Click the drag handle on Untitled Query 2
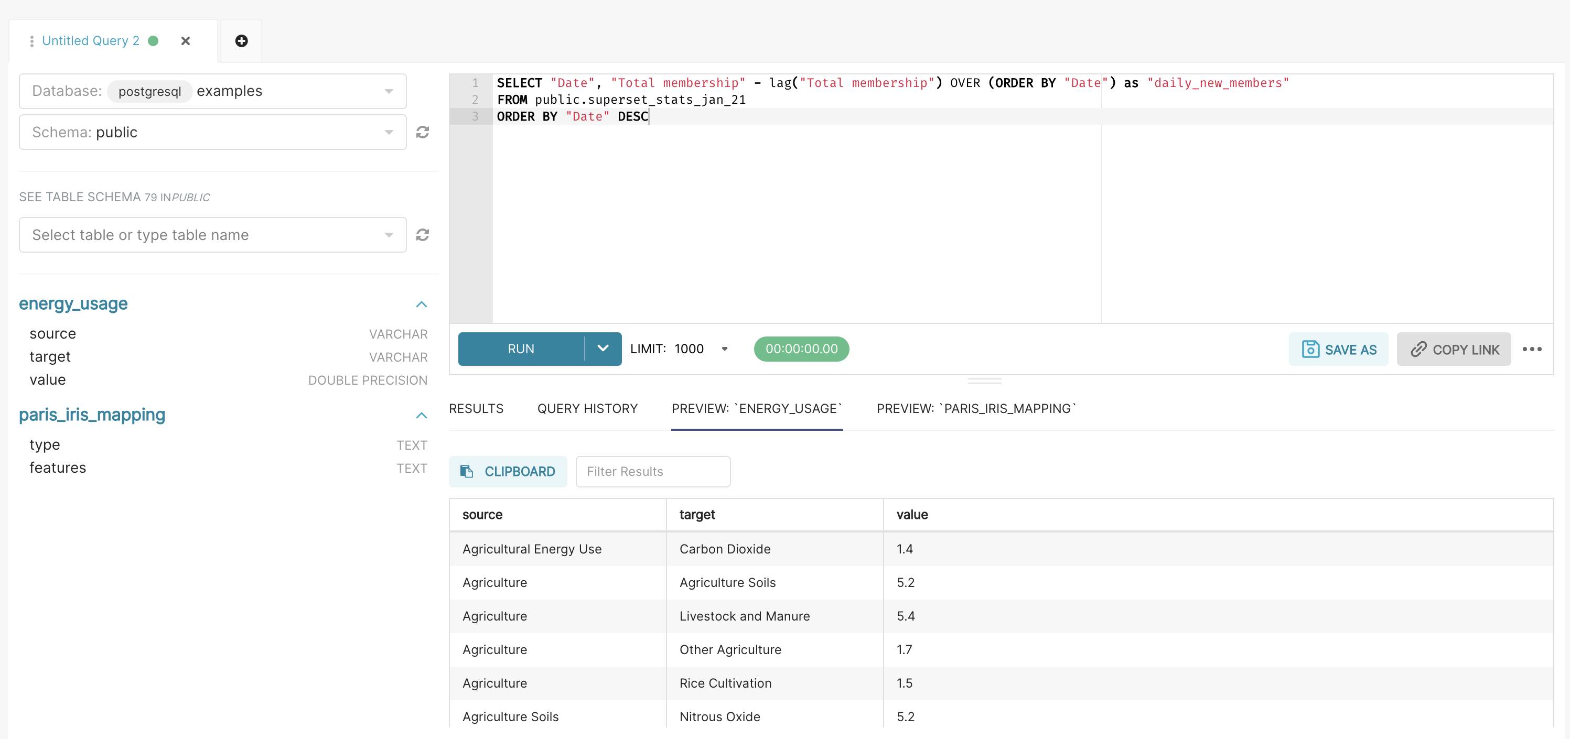 pyautogui.click(x=31, y=40)
